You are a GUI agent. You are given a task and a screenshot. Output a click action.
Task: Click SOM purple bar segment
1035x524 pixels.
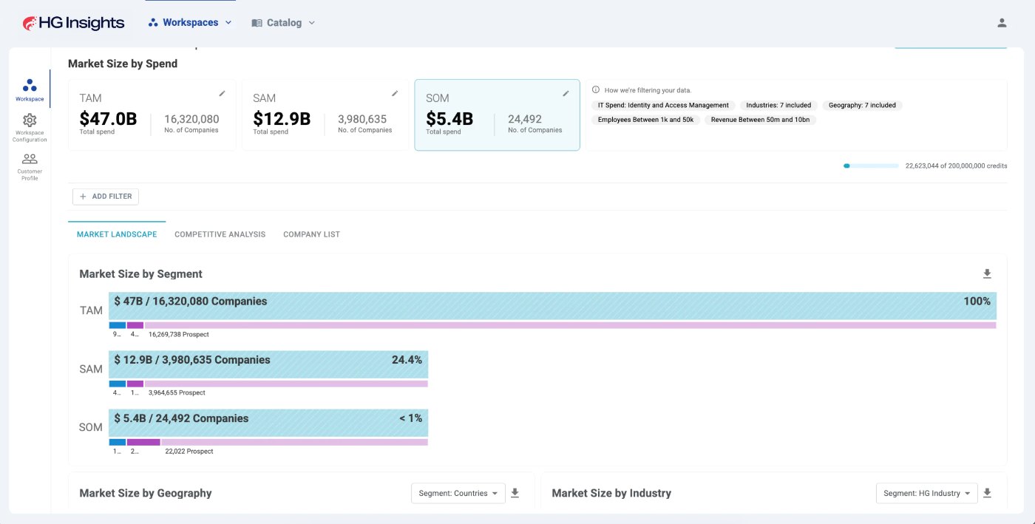[x=143, y=442]
